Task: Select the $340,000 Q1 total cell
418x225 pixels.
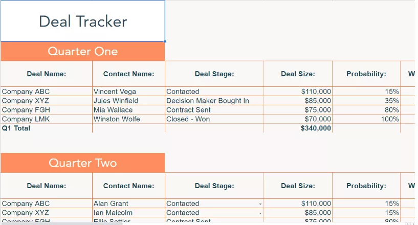Action: (x=298, y=128)
